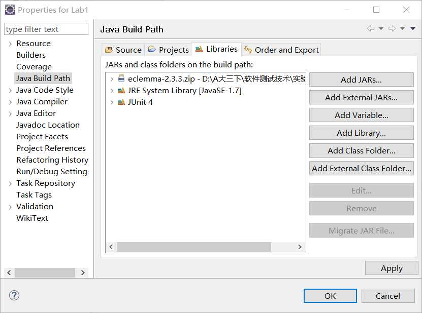This screenshot has height=313, width=422.
Task: Click the library list horizontal scrollbar thumb
Action: (194, 247)
